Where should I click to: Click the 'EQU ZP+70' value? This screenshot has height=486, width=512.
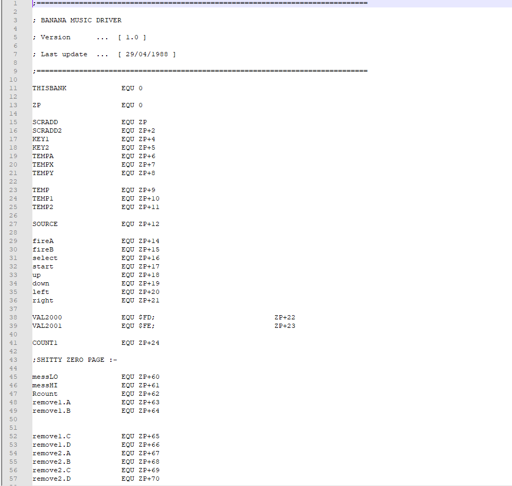pyautogui.click(x=141, y=479)
